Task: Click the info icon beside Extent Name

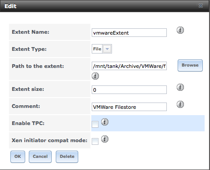Action: click(180, 30)
